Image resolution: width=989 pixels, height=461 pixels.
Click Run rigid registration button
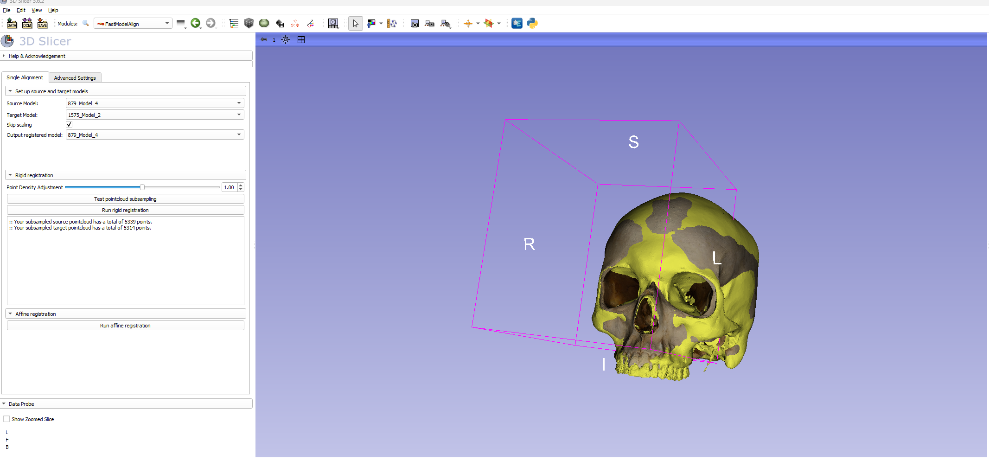coord(125,210)
